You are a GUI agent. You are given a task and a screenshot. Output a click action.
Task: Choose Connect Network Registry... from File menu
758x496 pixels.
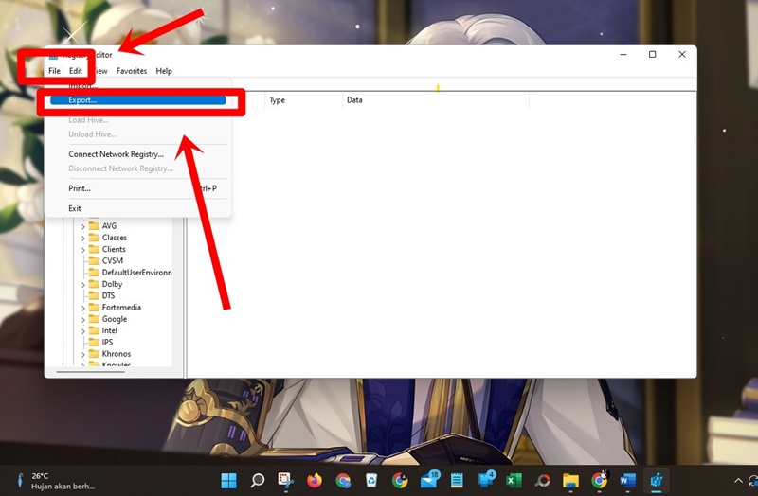coord(116,154)
